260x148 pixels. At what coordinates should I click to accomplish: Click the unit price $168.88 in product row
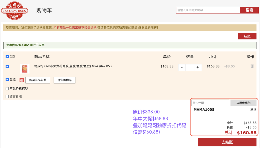(x=167, y=66)
